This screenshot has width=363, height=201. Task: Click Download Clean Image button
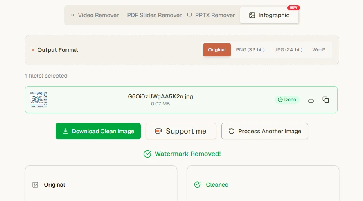[98, 131]
